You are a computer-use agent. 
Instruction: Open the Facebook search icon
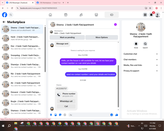point(11,15)
